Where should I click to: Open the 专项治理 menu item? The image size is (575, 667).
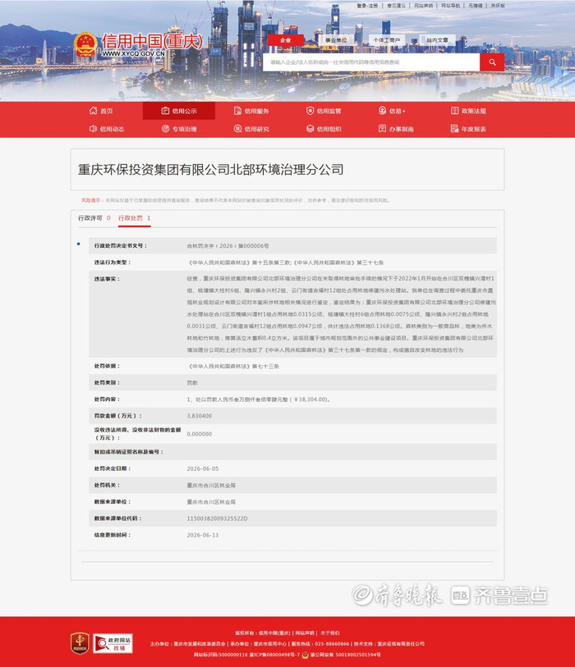185,129
